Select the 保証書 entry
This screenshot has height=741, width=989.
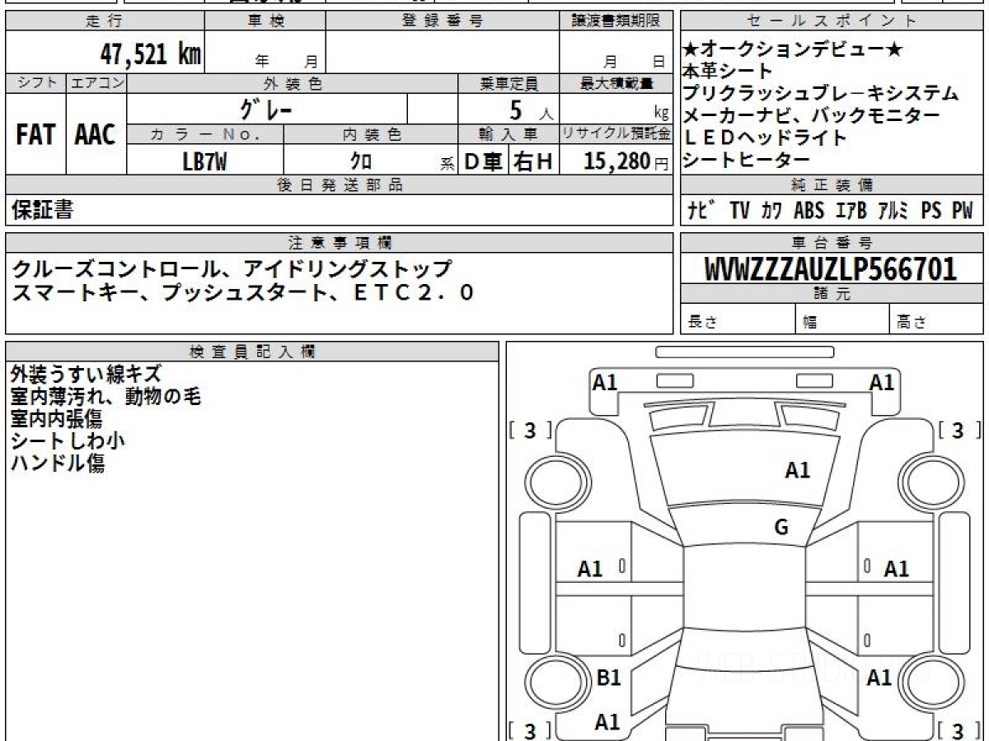pos(42,210)
